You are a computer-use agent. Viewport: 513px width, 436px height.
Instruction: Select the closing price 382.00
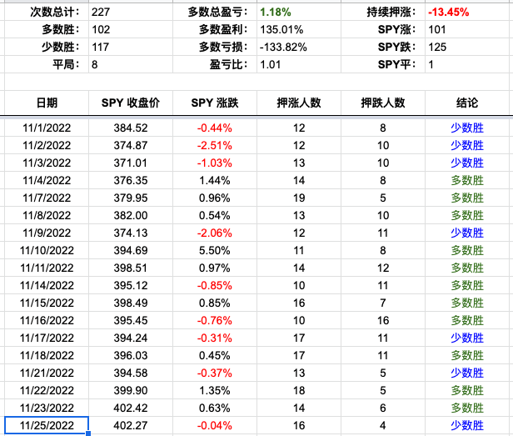coord(131,216)
